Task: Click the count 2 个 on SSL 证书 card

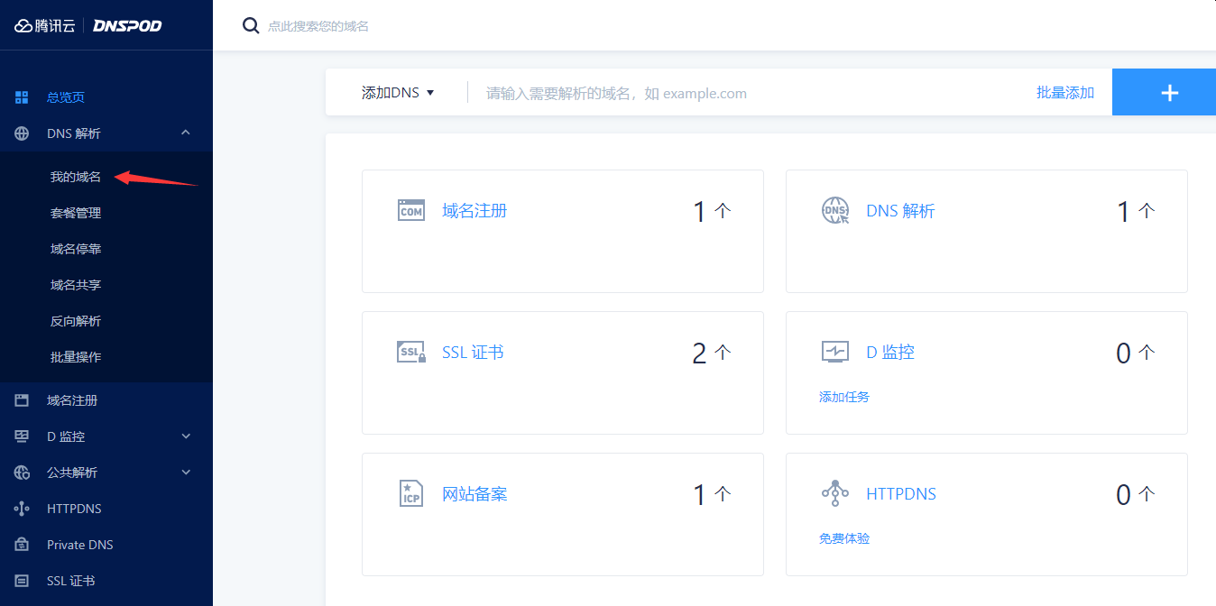Action: tap(712, 353)
